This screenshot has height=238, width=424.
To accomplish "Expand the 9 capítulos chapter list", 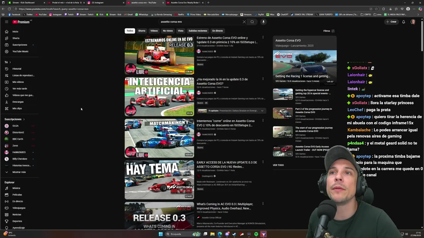I will point(262,111).
